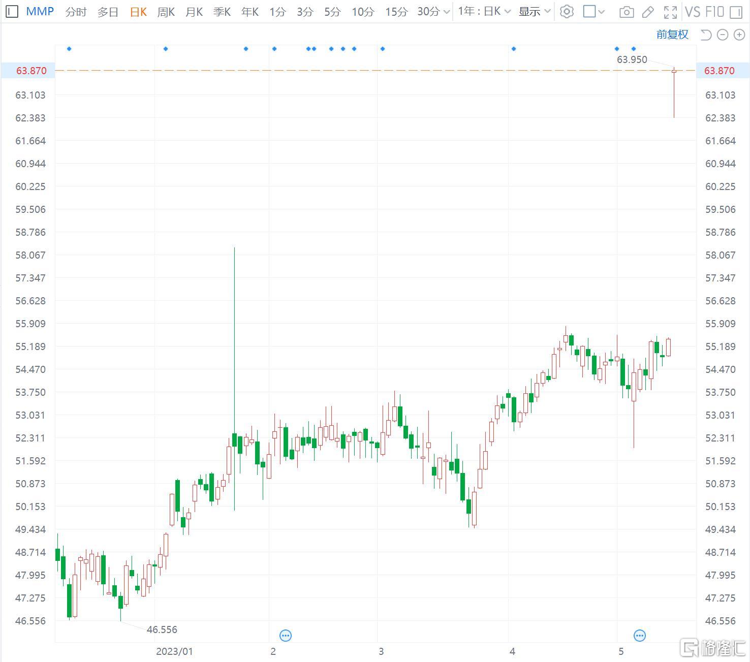
Task: Click the final gapped-up candle near 63.870
Action: (674, 93)
